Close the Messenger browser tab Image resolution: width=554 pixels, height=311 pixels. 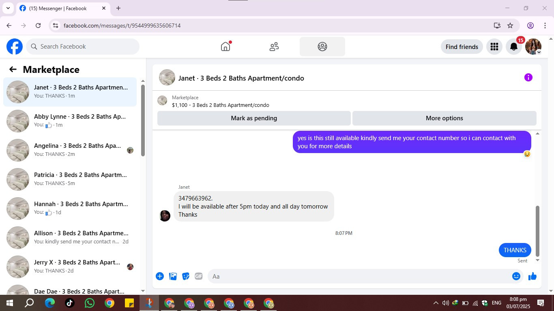click(x=104, y=8)
